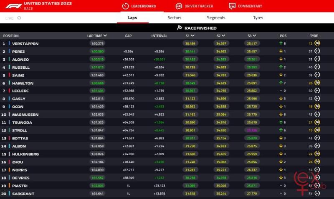
Task: Click Verstappen's medium tyre icon
Action: click(317, 43)
